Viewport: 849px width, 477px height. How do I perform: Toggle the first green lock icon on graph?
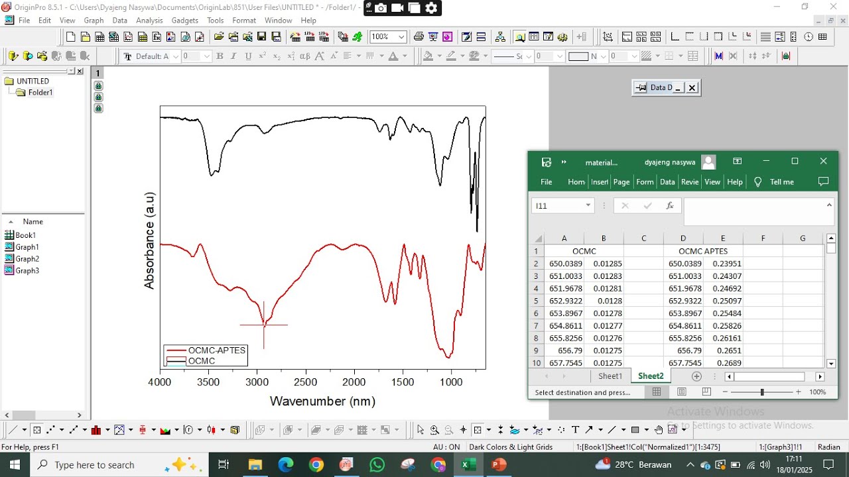98,86
